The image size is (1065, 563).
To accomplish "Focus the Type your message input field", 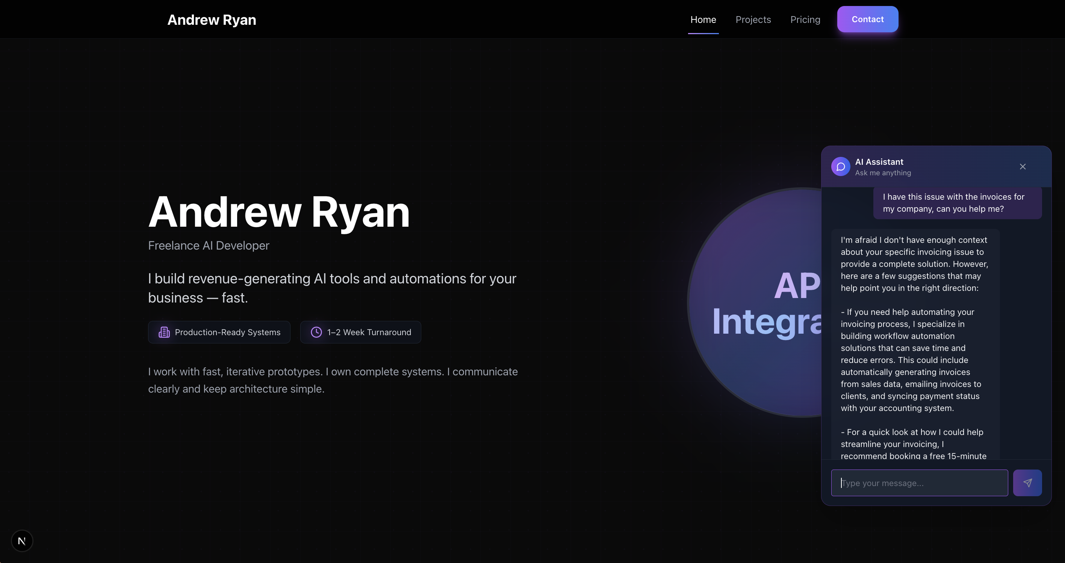I will (920, 482).
